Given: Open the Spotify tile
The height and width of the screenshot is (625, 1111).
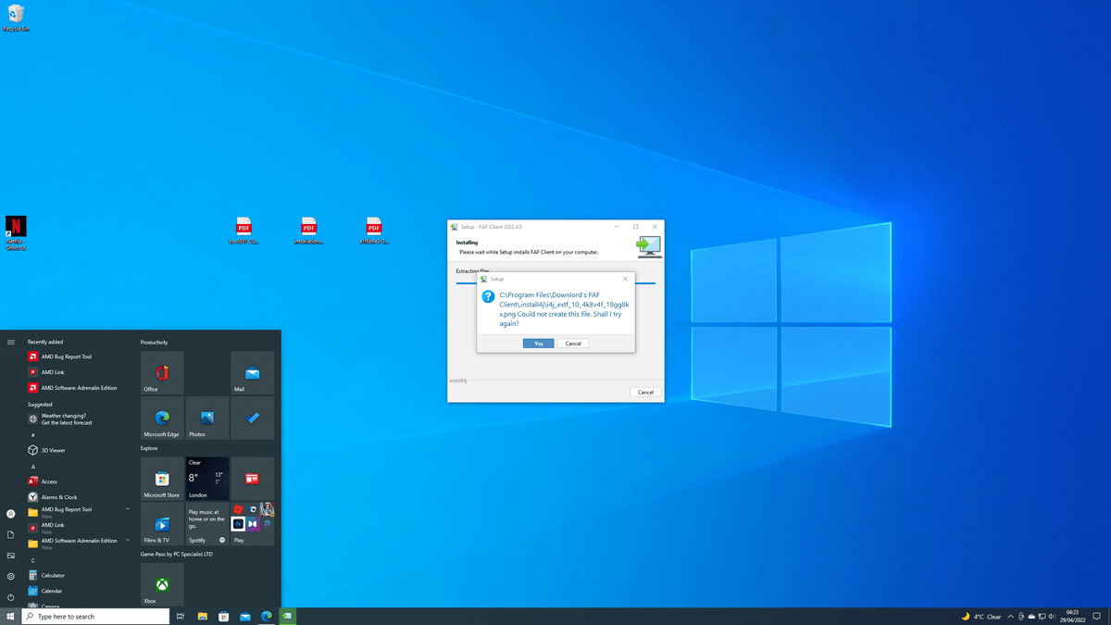Looking at the screenshot, I should tap(207, 524).
